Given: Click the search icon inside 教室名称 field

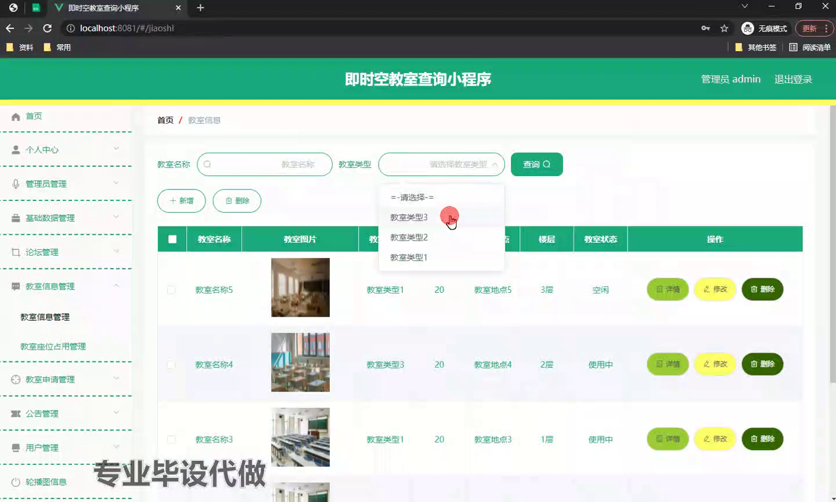Looking at the screenshot, I should (x=207, y=164).
